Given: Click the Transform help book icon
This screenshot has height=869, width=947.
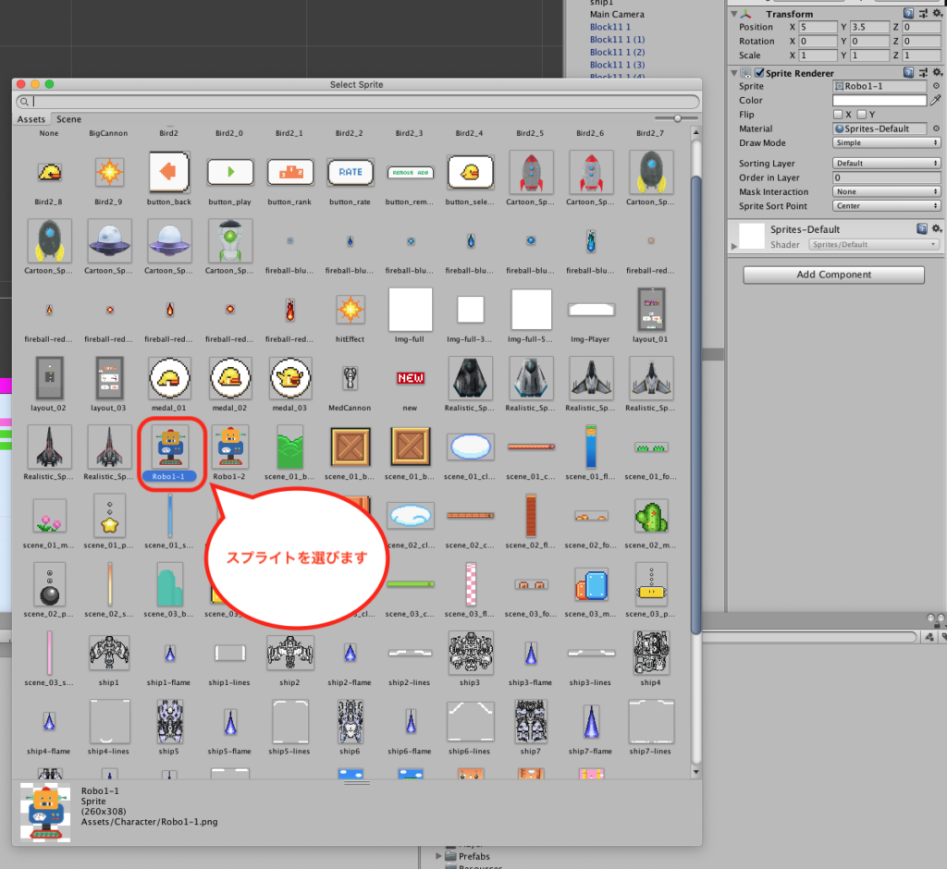Looking at the screenshot, I should pos(909,14).
